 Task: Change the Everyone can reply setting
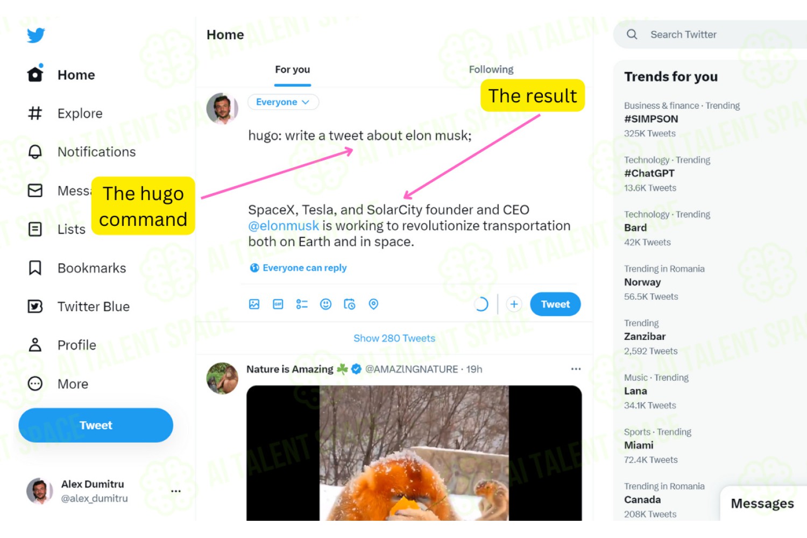pyautogui.click(x=299, y=268)
